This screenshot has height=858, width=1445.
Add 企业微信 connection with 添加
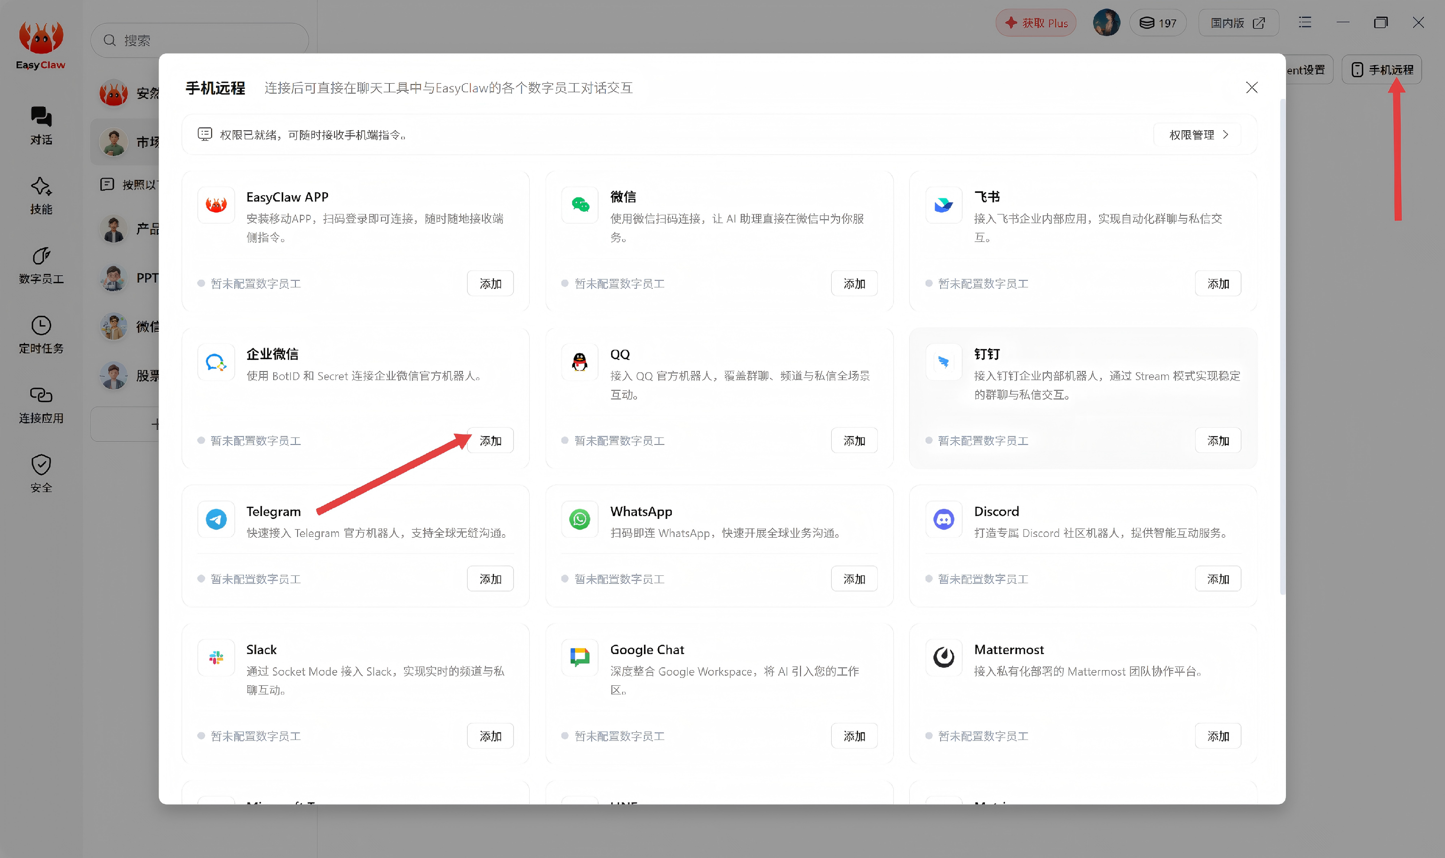[x=490, y=441]
